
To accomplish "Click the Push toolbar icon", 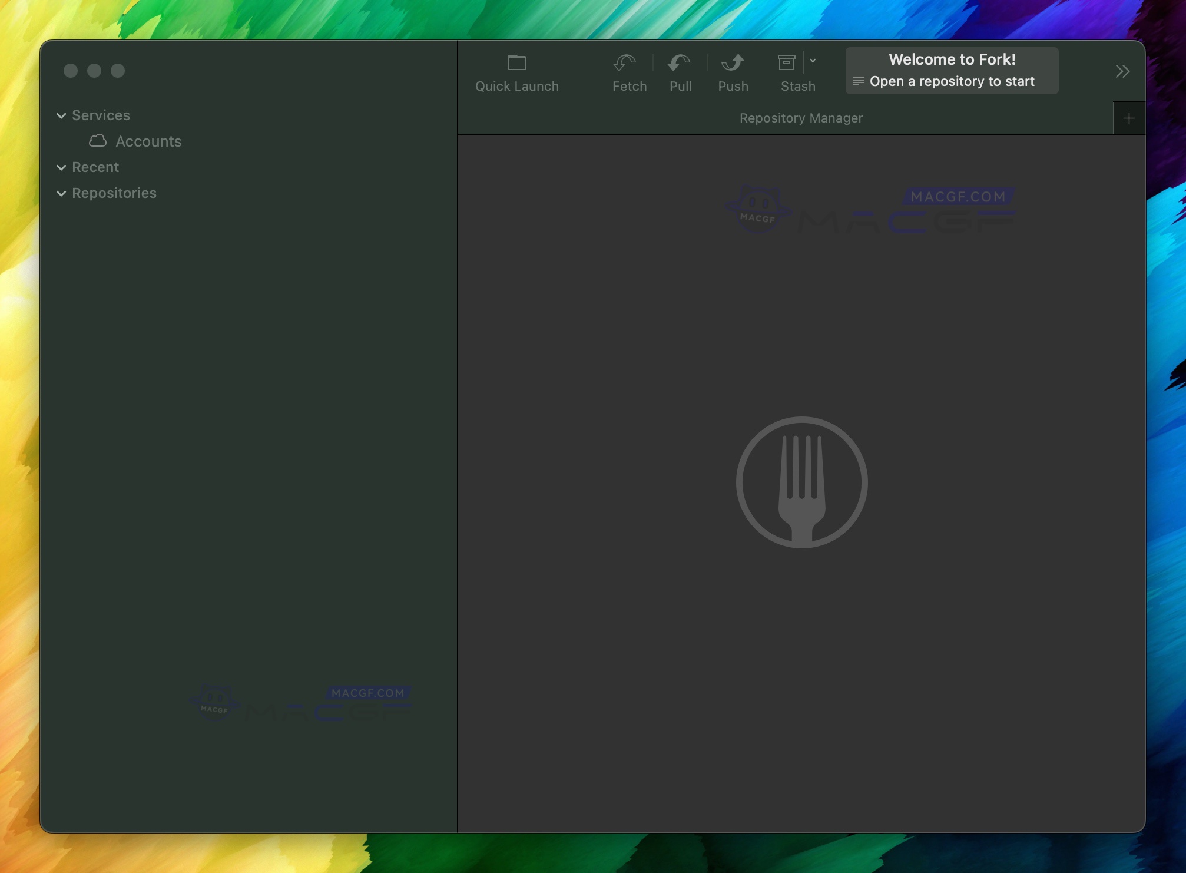I will [733, 62].
